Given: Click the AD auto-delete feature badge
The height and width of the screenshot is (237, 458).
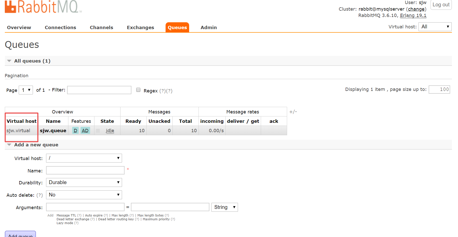Looking at the screenshot, I should (x=85, y=131).
